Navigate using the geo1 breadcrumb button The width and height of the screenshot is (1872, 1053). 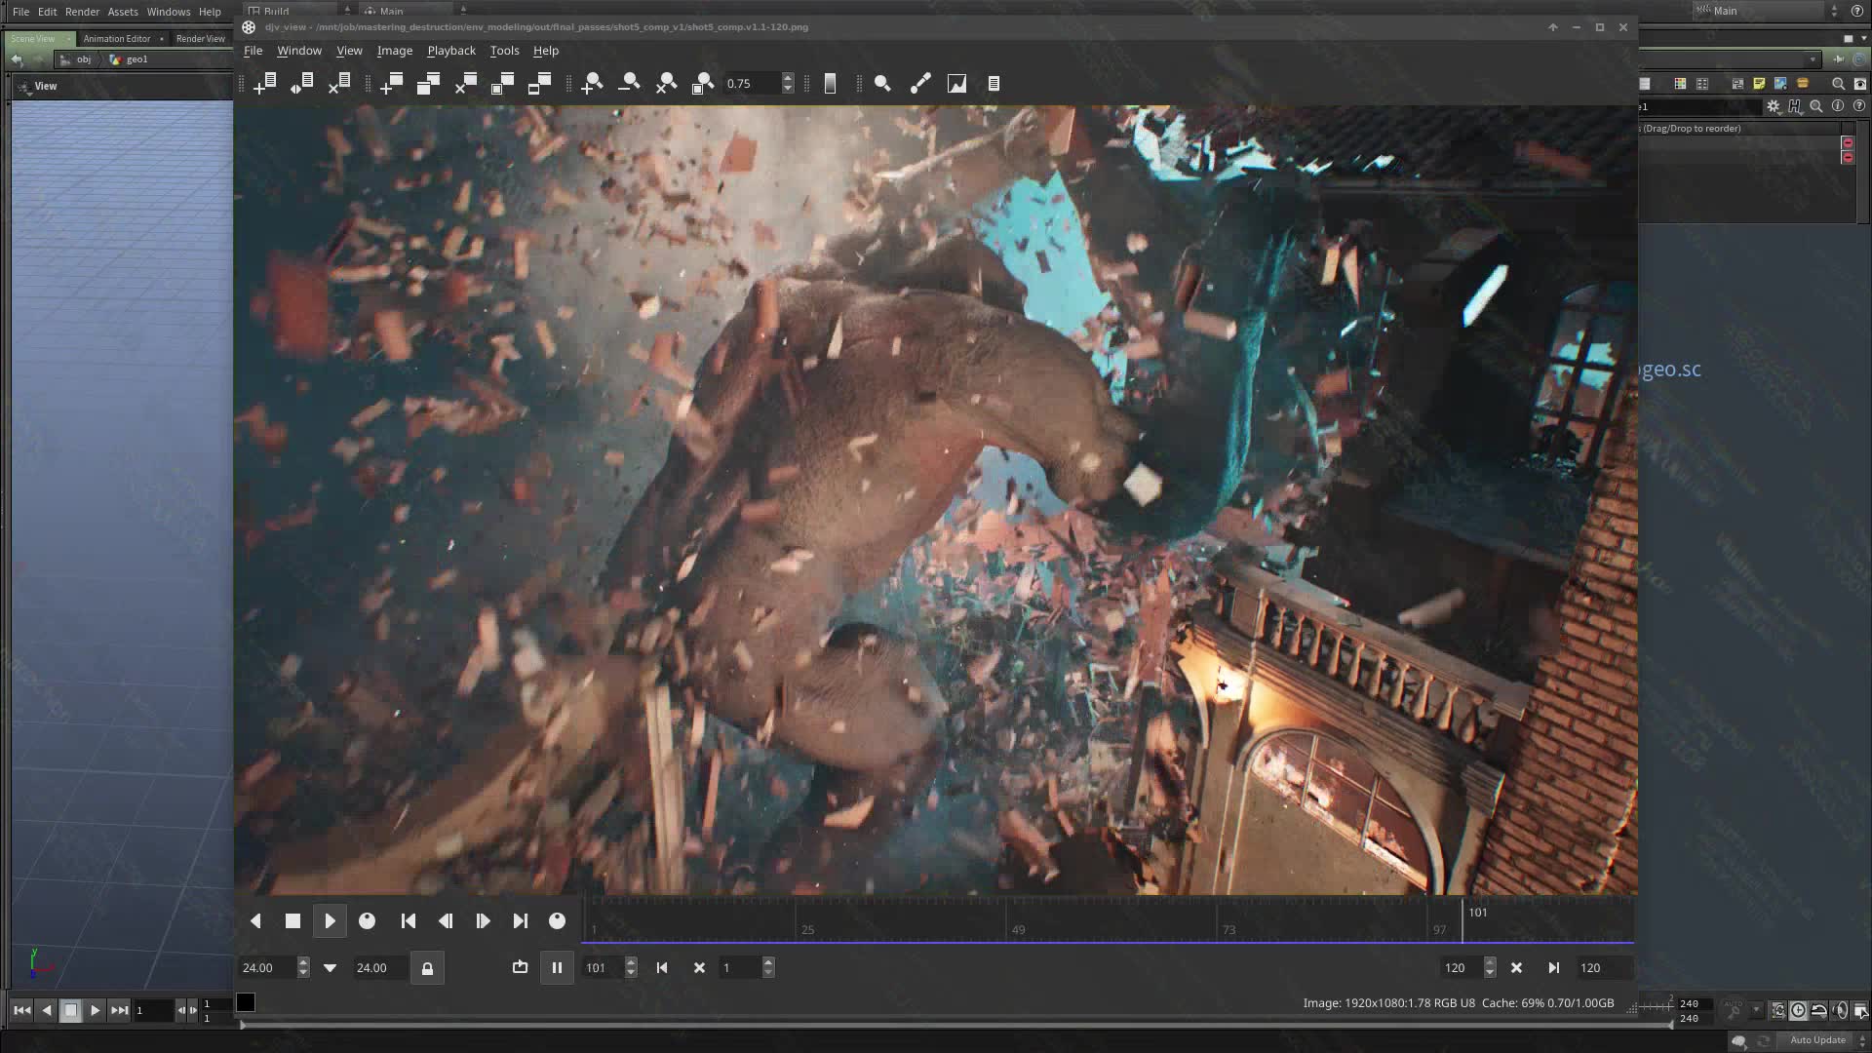(x=136, y=59)
